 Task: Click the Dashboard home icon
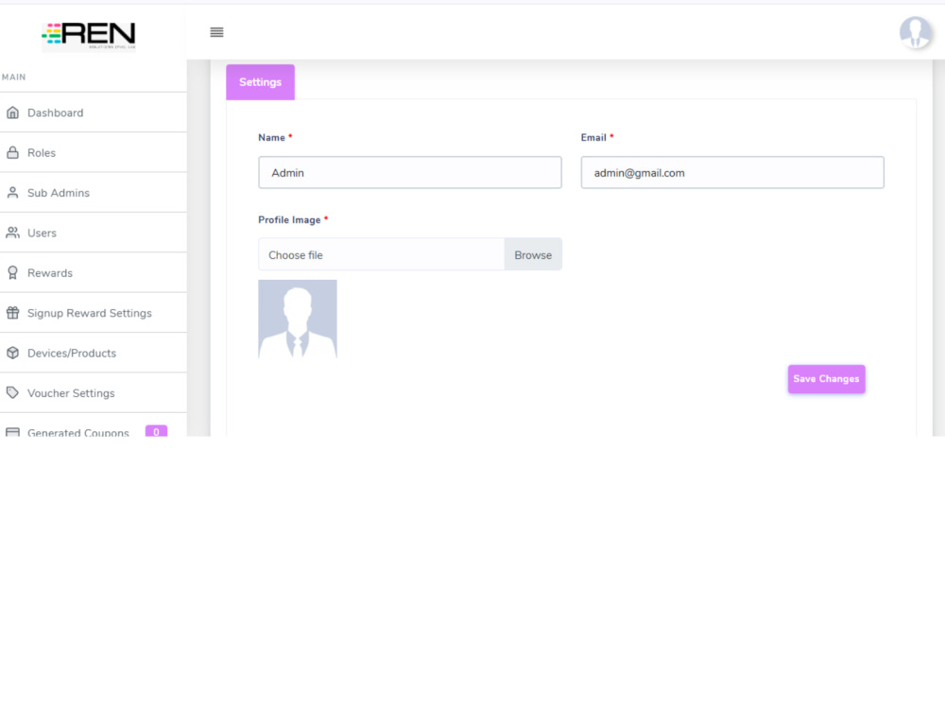coord(12,112)
